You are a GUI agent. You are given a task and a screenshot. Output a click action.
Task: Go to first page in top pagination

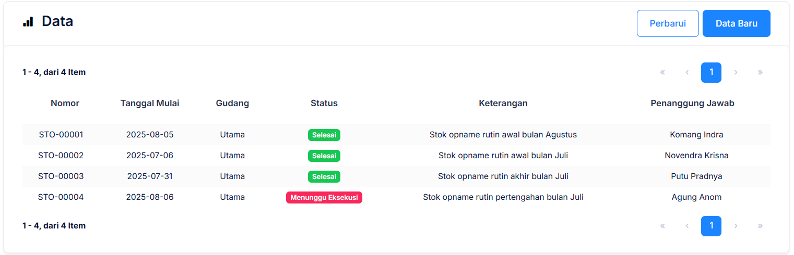point(662,72)
